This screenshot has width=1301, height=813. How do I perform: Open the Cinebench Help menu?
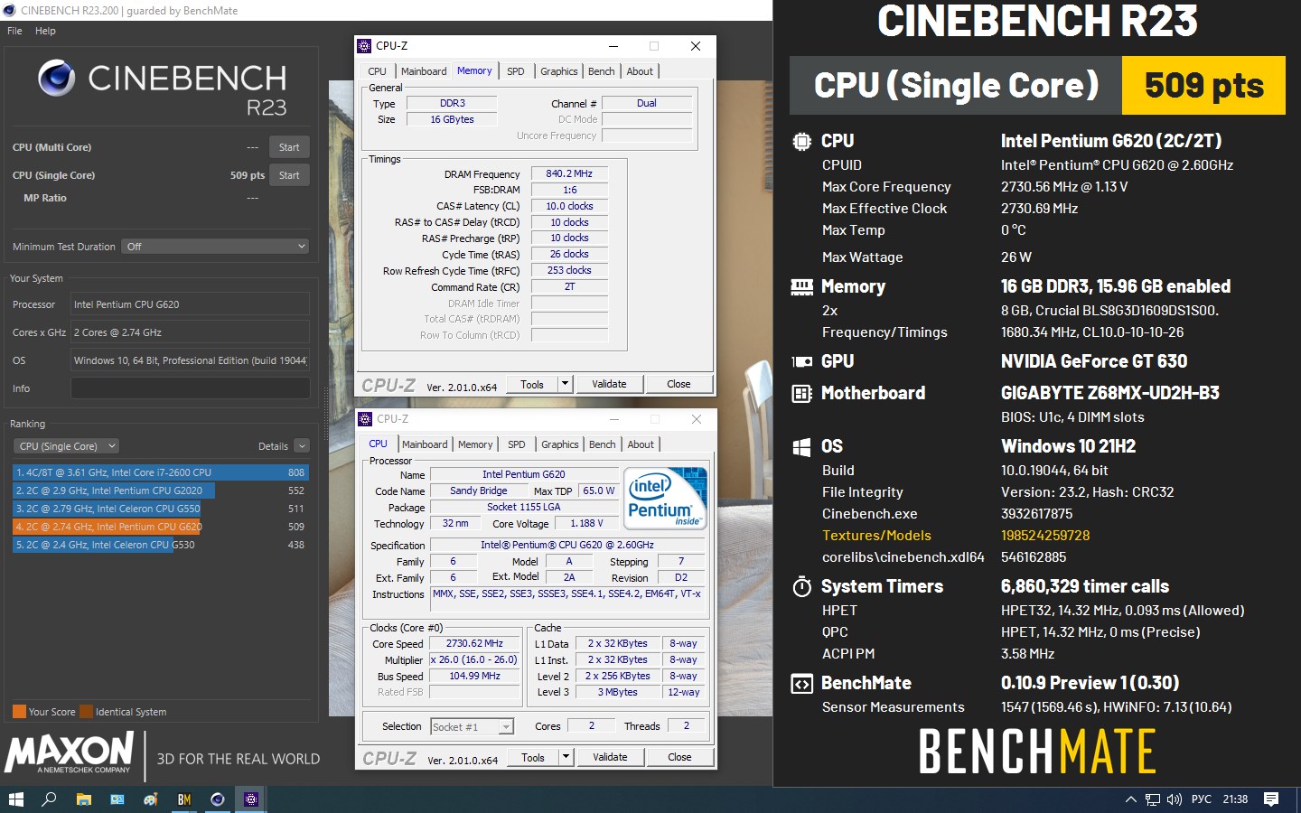[45, 31]
